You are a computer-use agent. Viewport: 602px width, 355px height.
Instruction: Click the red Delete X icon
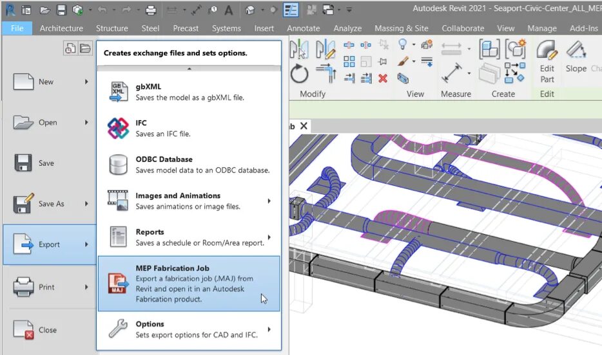tap(382, 78)
